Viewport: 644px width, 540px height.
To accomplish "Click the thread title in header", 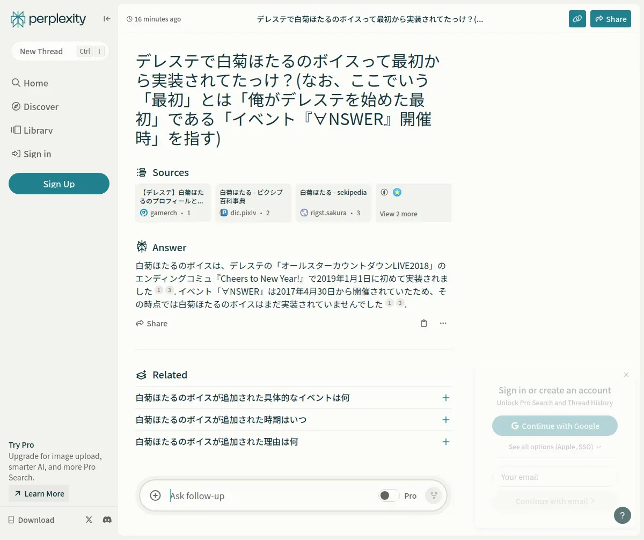I will pyautogui.click(x=370, y=19).
